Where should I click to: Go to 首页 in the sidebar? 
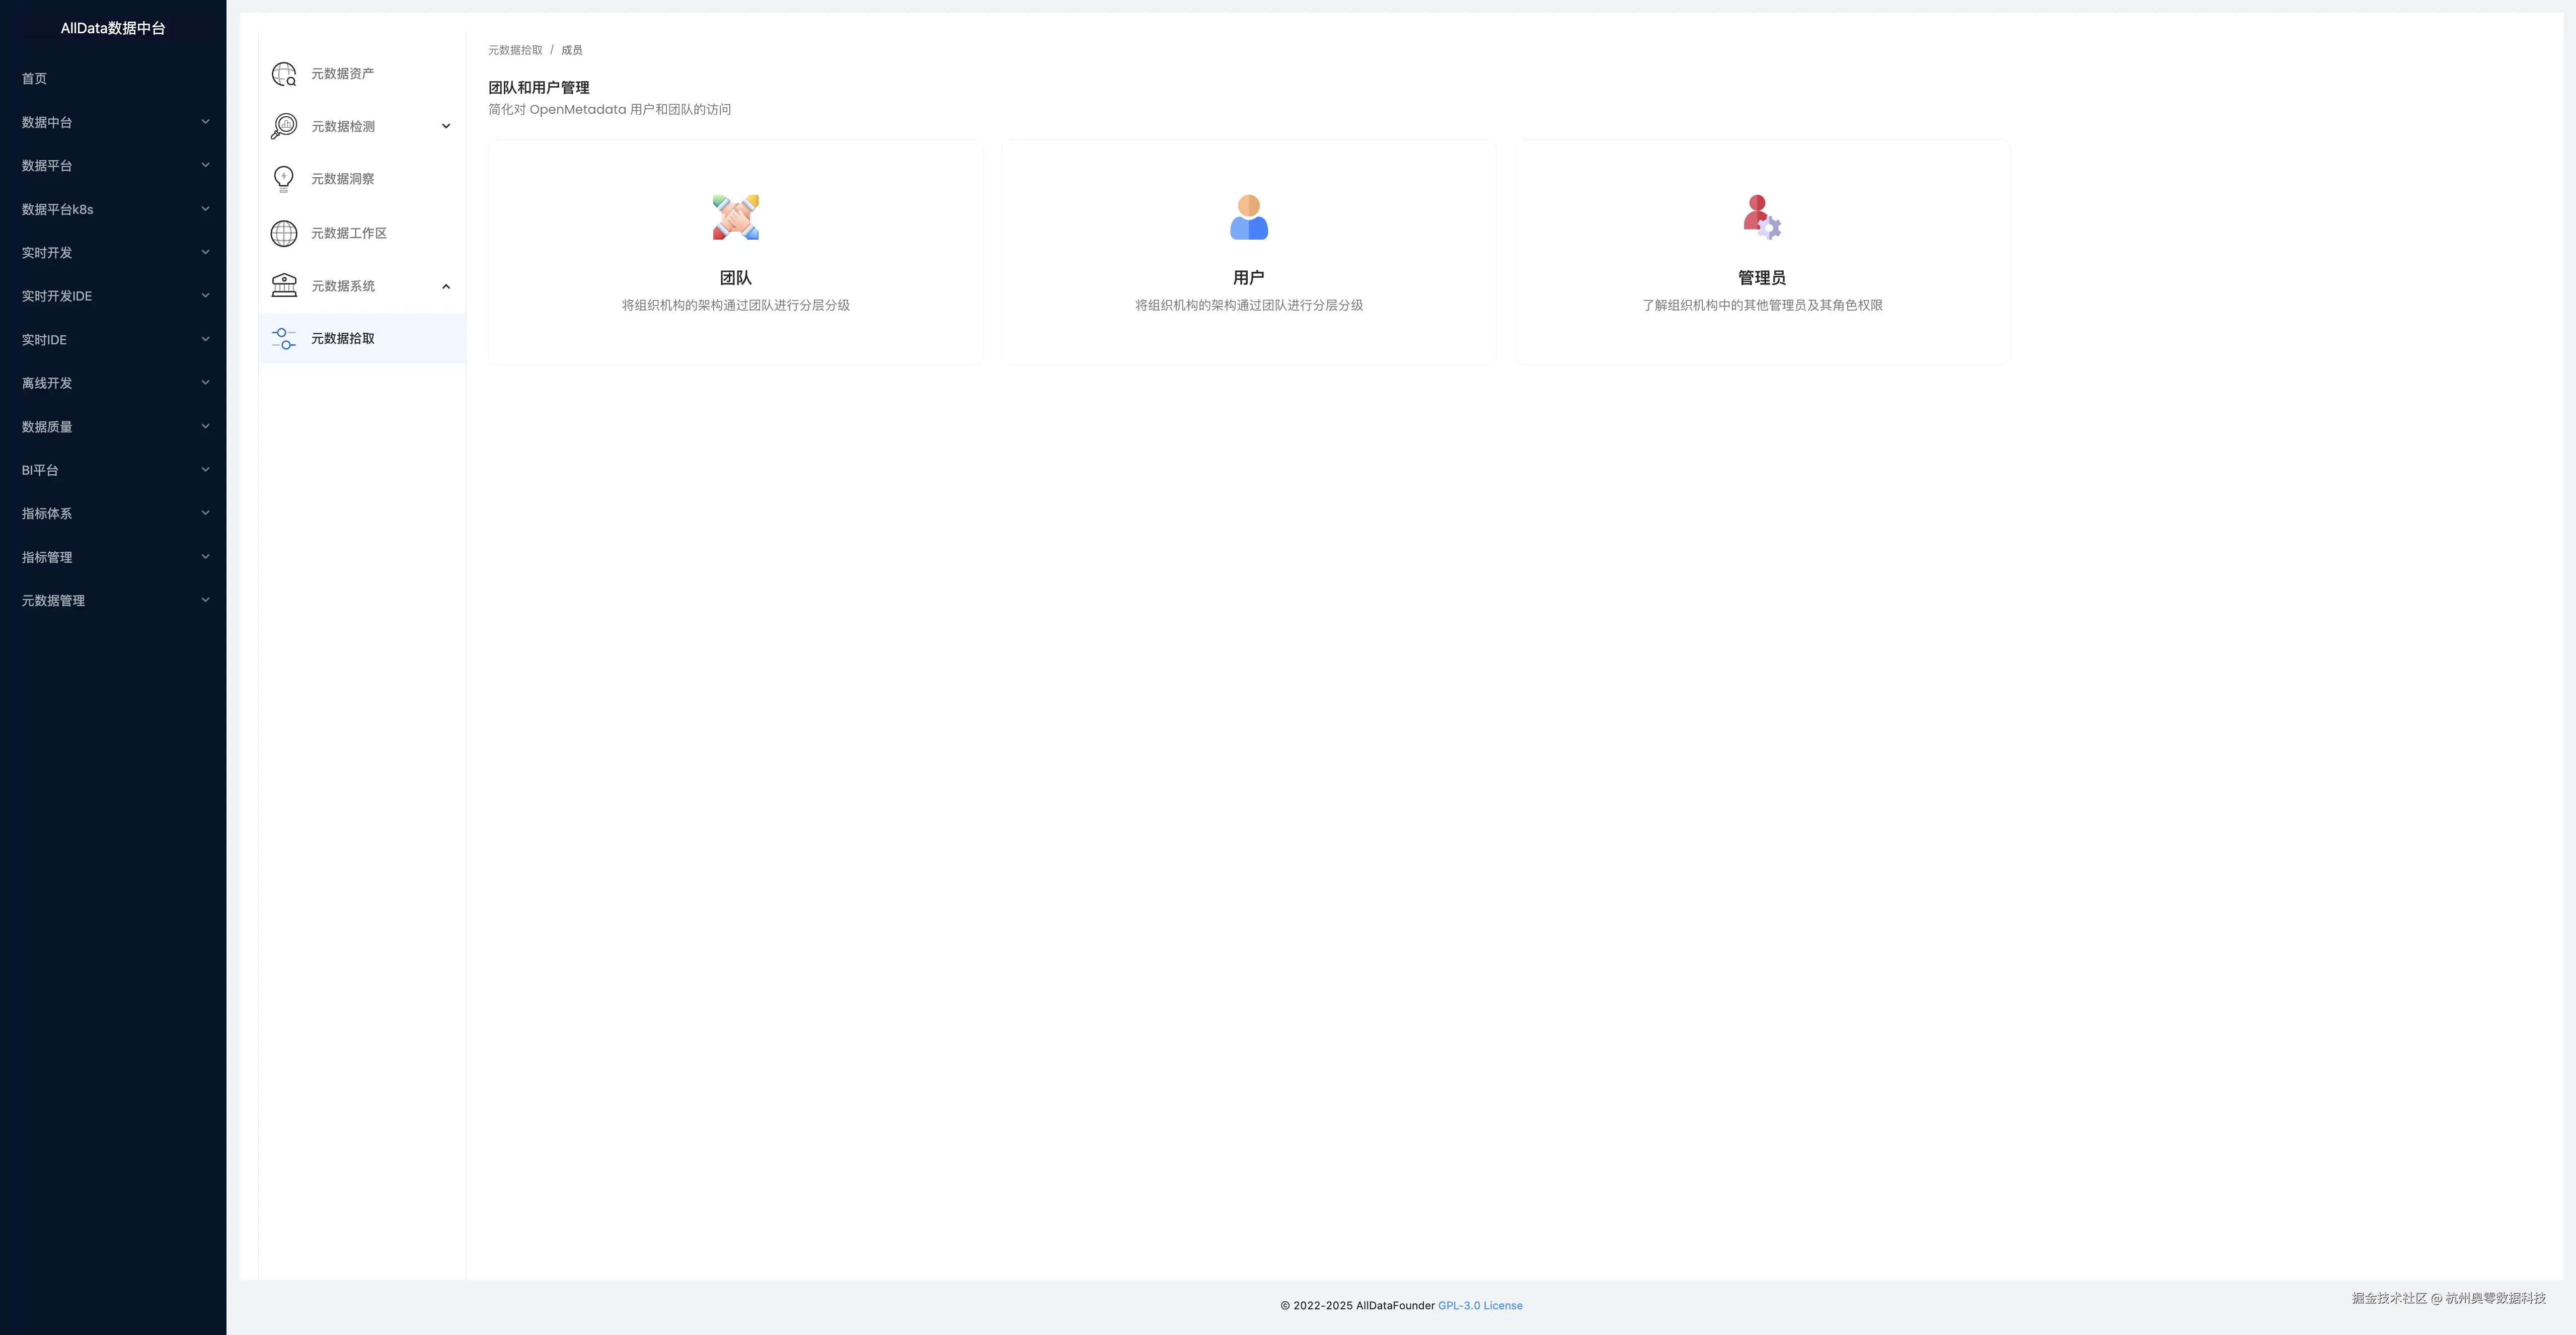35,78
